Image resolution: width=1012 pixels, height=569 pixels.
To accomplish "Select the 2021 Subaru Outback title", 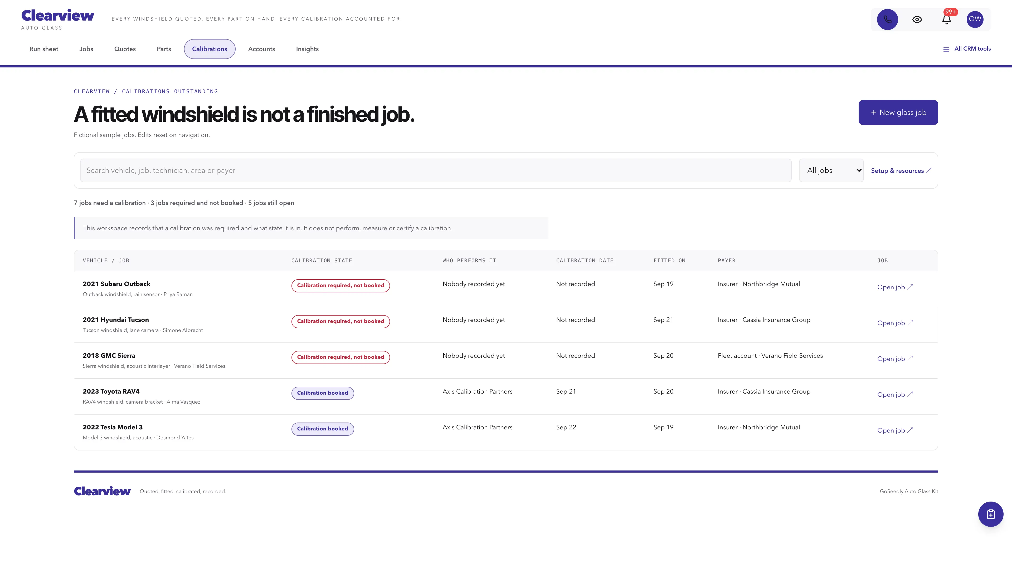I will [x=116, y=284].
